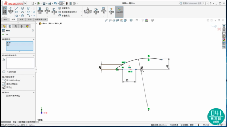Expand the SOLIDWORKS menu arrow beside logo
The width and height of the screenshot is (227, 127).
tap(25, 3)
